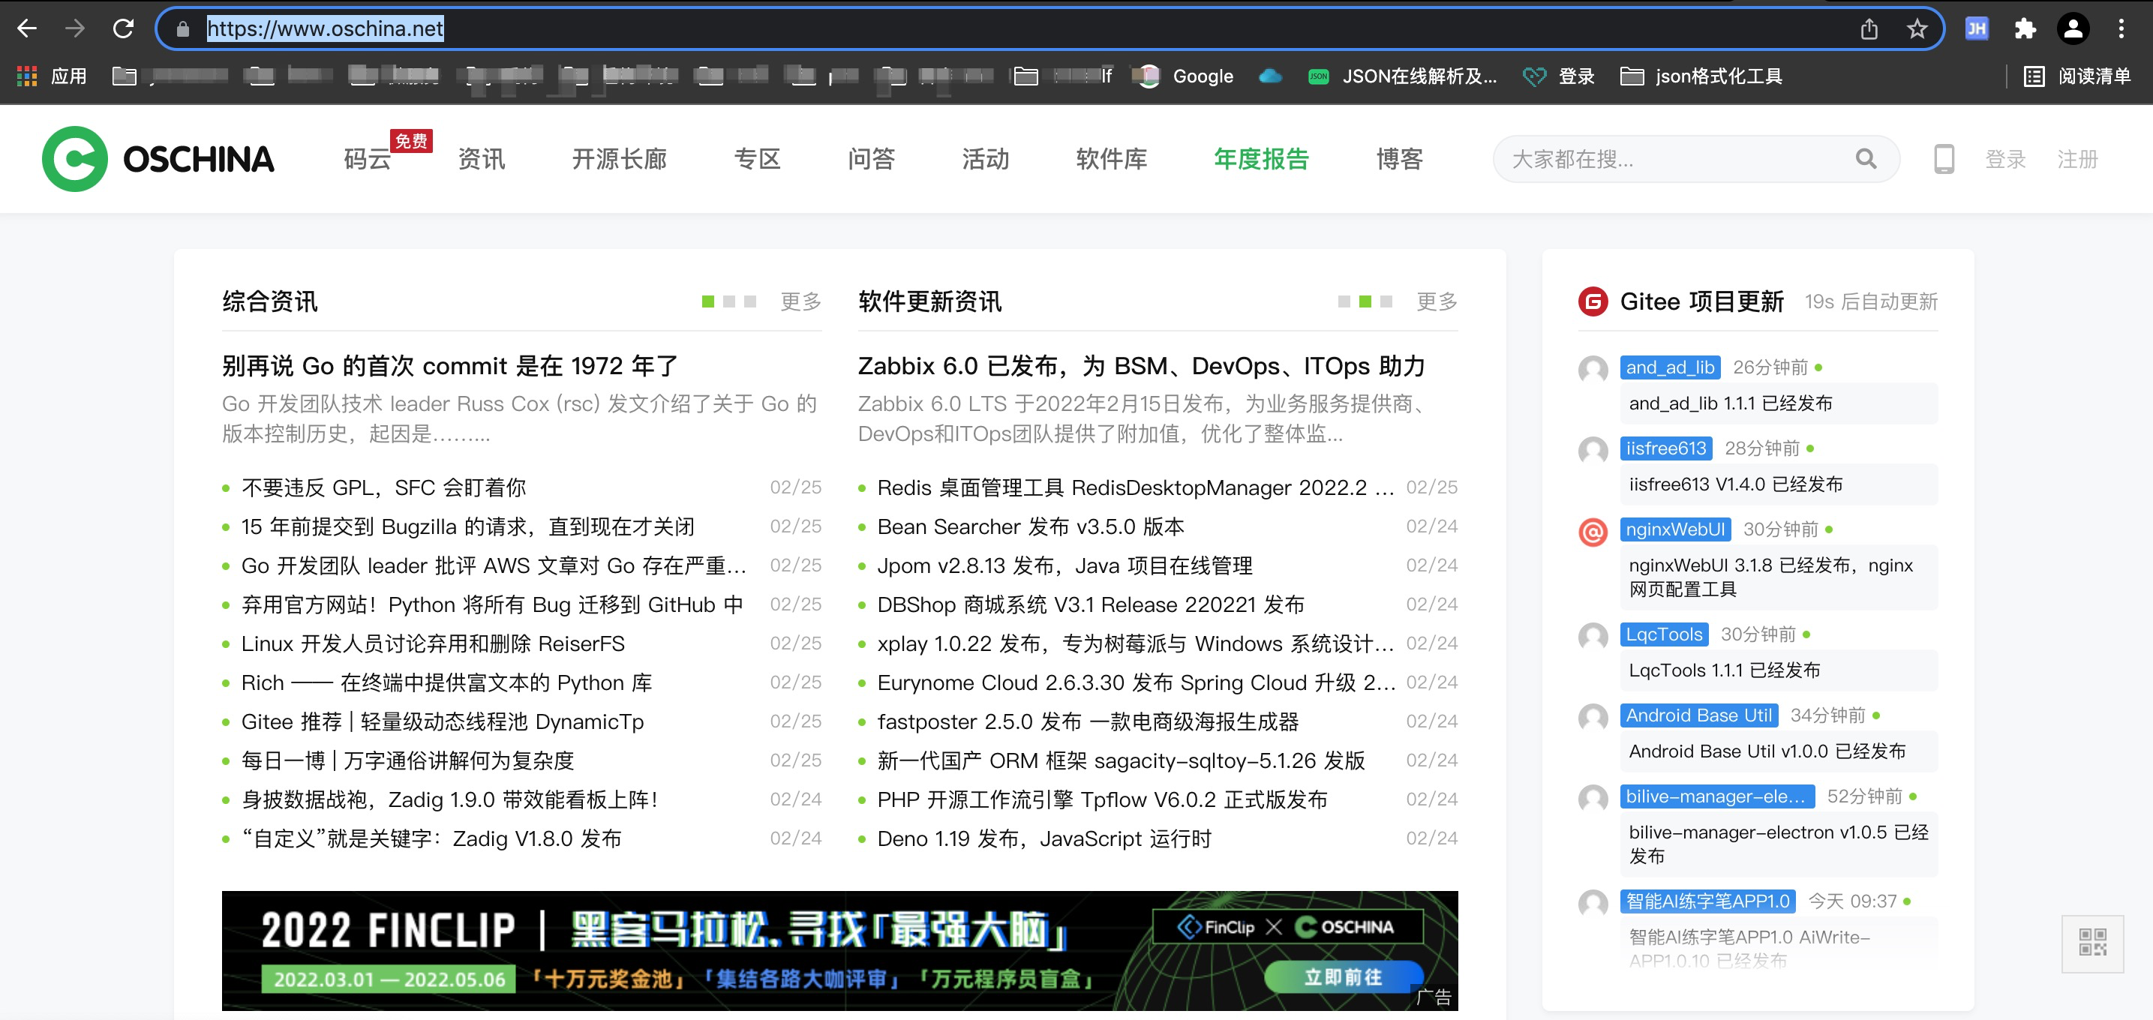The height and width of the screenshot is (1020, 2153).
Task: Open the 博客 nav item
Action: [x=1399, y=159]
